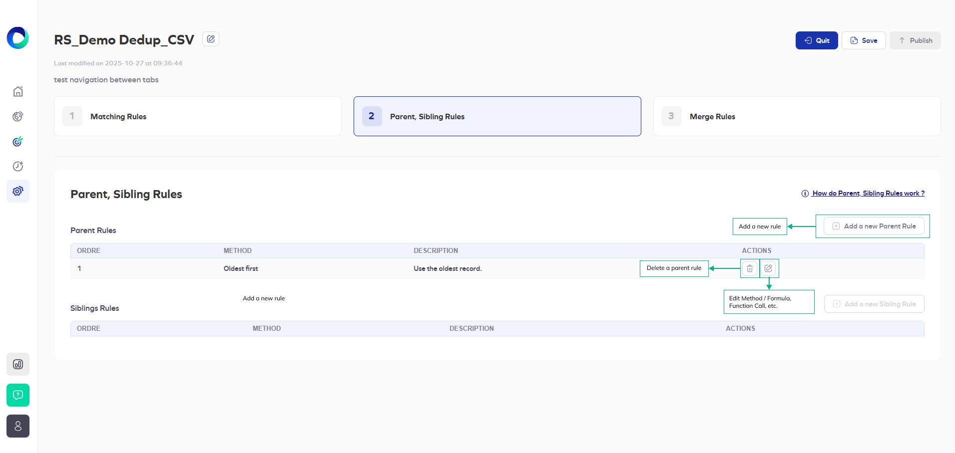This screenshot has height=453, width=955.
Task: Open the settings gear in the sidebar
Action: click(x=18, y=191)
